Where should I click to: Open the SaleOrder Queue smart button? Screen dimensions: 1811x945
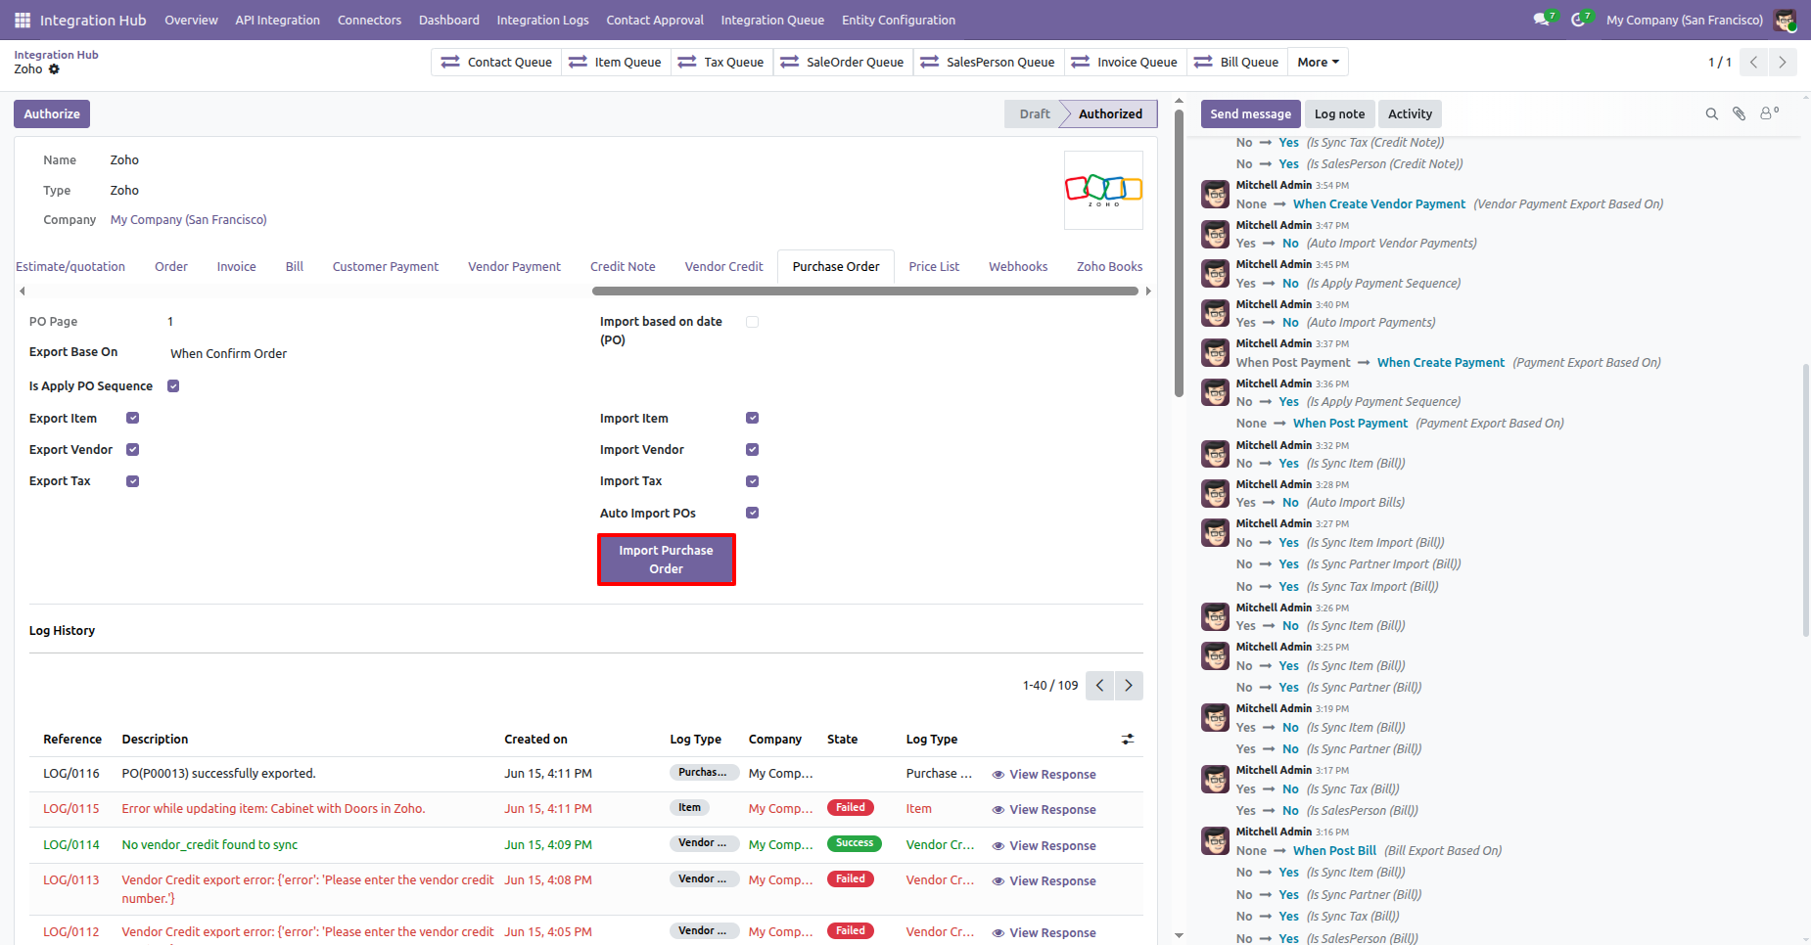click(843, 63)
